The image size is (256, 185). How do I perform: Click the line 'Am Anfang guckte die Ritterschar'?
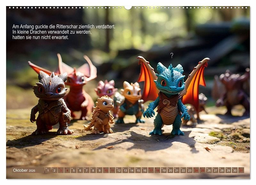click(x=45, y=27)
